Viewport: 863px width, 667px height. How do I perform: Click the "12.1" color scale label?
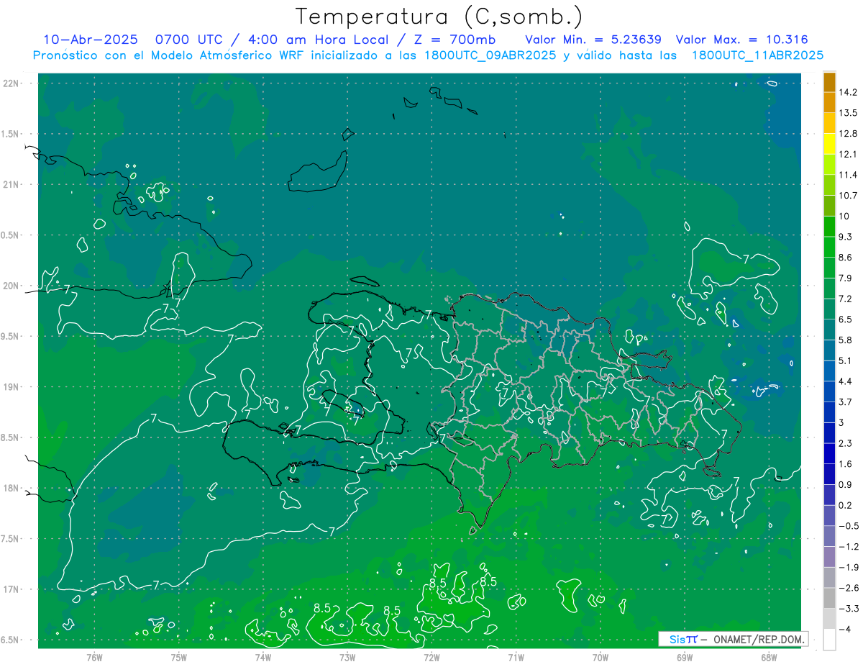tap(849, 155)
